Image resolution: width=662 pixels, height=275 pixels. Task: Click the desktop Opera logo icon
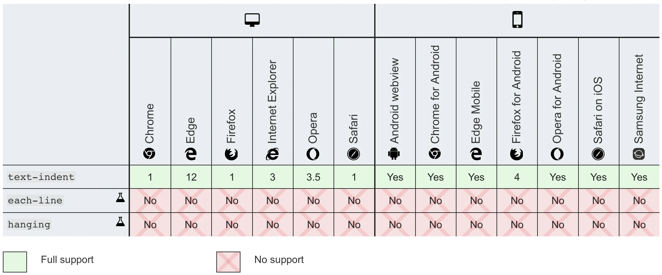pos(313,154)
